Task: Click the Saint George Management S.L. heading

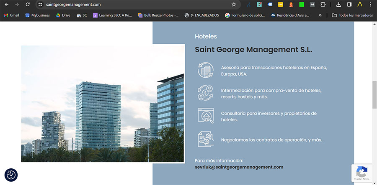Action: pyautogui.click(x=253, y=50)
